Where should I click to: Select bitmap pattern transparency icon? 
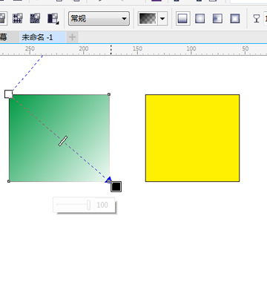(35, 19)
